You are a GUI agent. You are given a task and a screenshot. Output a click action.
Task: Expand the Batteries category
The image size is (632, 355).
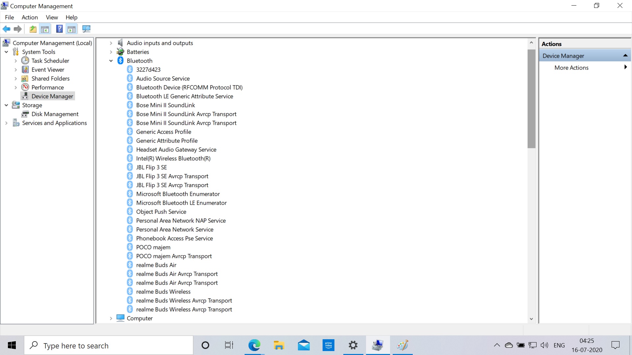tap(111, 52)
